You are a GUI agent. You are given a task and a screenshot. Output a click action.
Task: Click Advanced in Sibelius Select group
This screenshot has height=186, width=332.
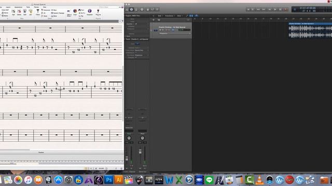click(x=46, y=10)
